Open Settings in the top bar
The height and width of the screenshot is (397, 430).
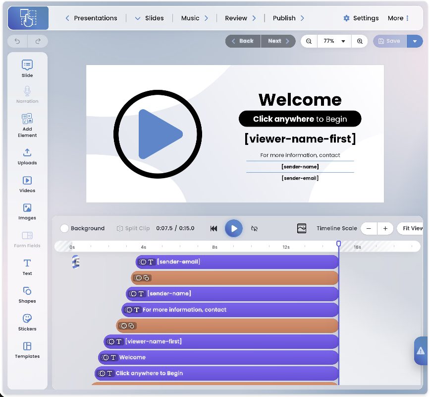click(361, 18)
